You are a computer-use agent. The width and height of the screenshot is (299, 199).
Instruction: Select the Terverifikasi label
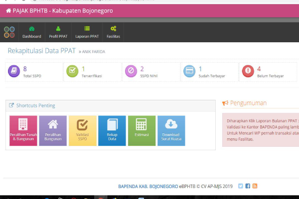[x=92, y=76]
